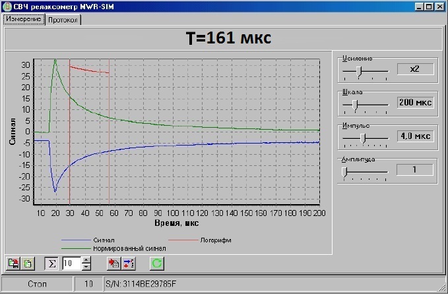This screenshot has width=448, height=295.
Task: Click the application icon in title bar
Action: coord(7,7)
